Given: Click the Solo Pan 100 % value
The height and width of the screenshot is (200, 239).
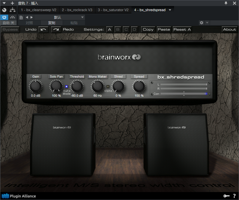Looking at the screenshot, I should click(56, 96).
